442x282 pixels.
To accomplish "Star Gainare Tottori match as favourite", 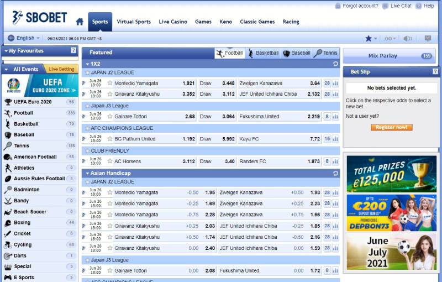I will point(110,117).
